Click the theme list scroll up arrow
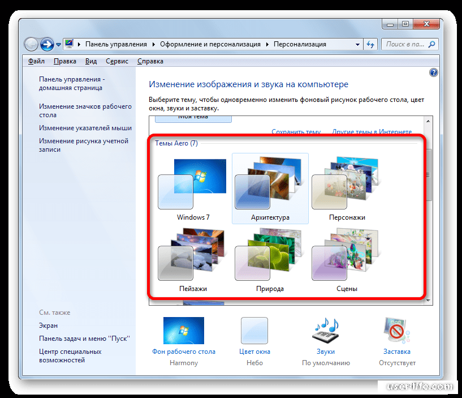462x398 pixels. 428,121
